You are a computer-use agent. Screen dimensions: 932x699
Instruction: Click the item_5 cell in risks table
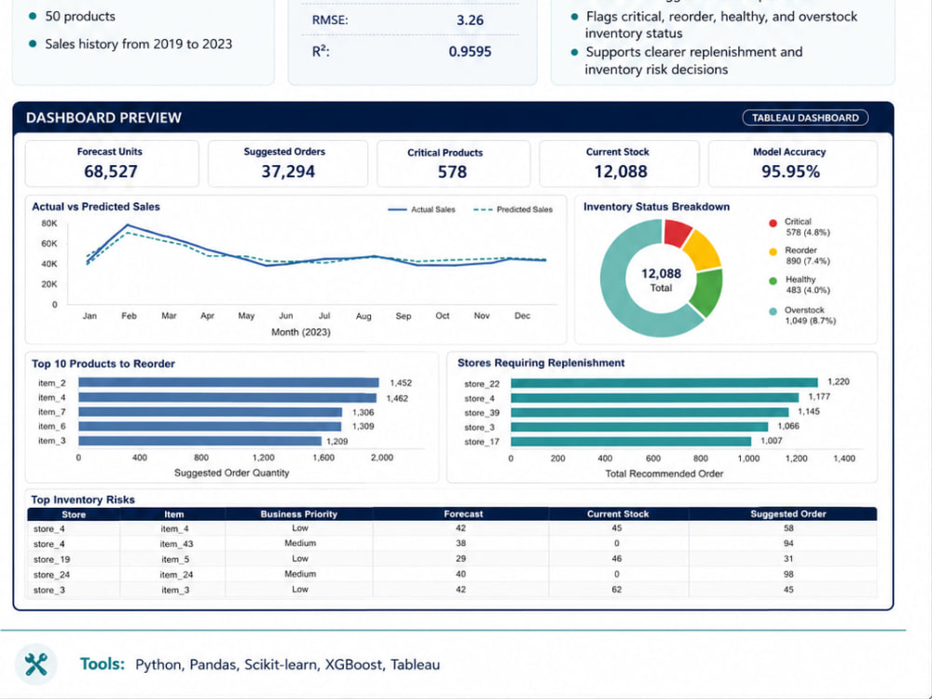click(175, 559)
